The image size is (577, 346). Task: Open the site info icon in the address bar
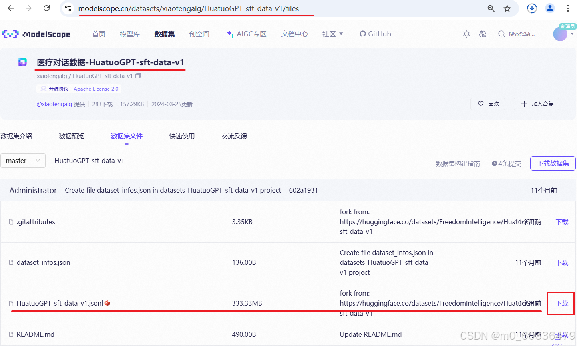click(68, 8)
